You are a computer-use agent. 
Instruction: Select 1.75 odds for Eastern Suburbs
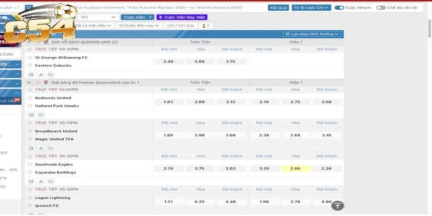231,61
